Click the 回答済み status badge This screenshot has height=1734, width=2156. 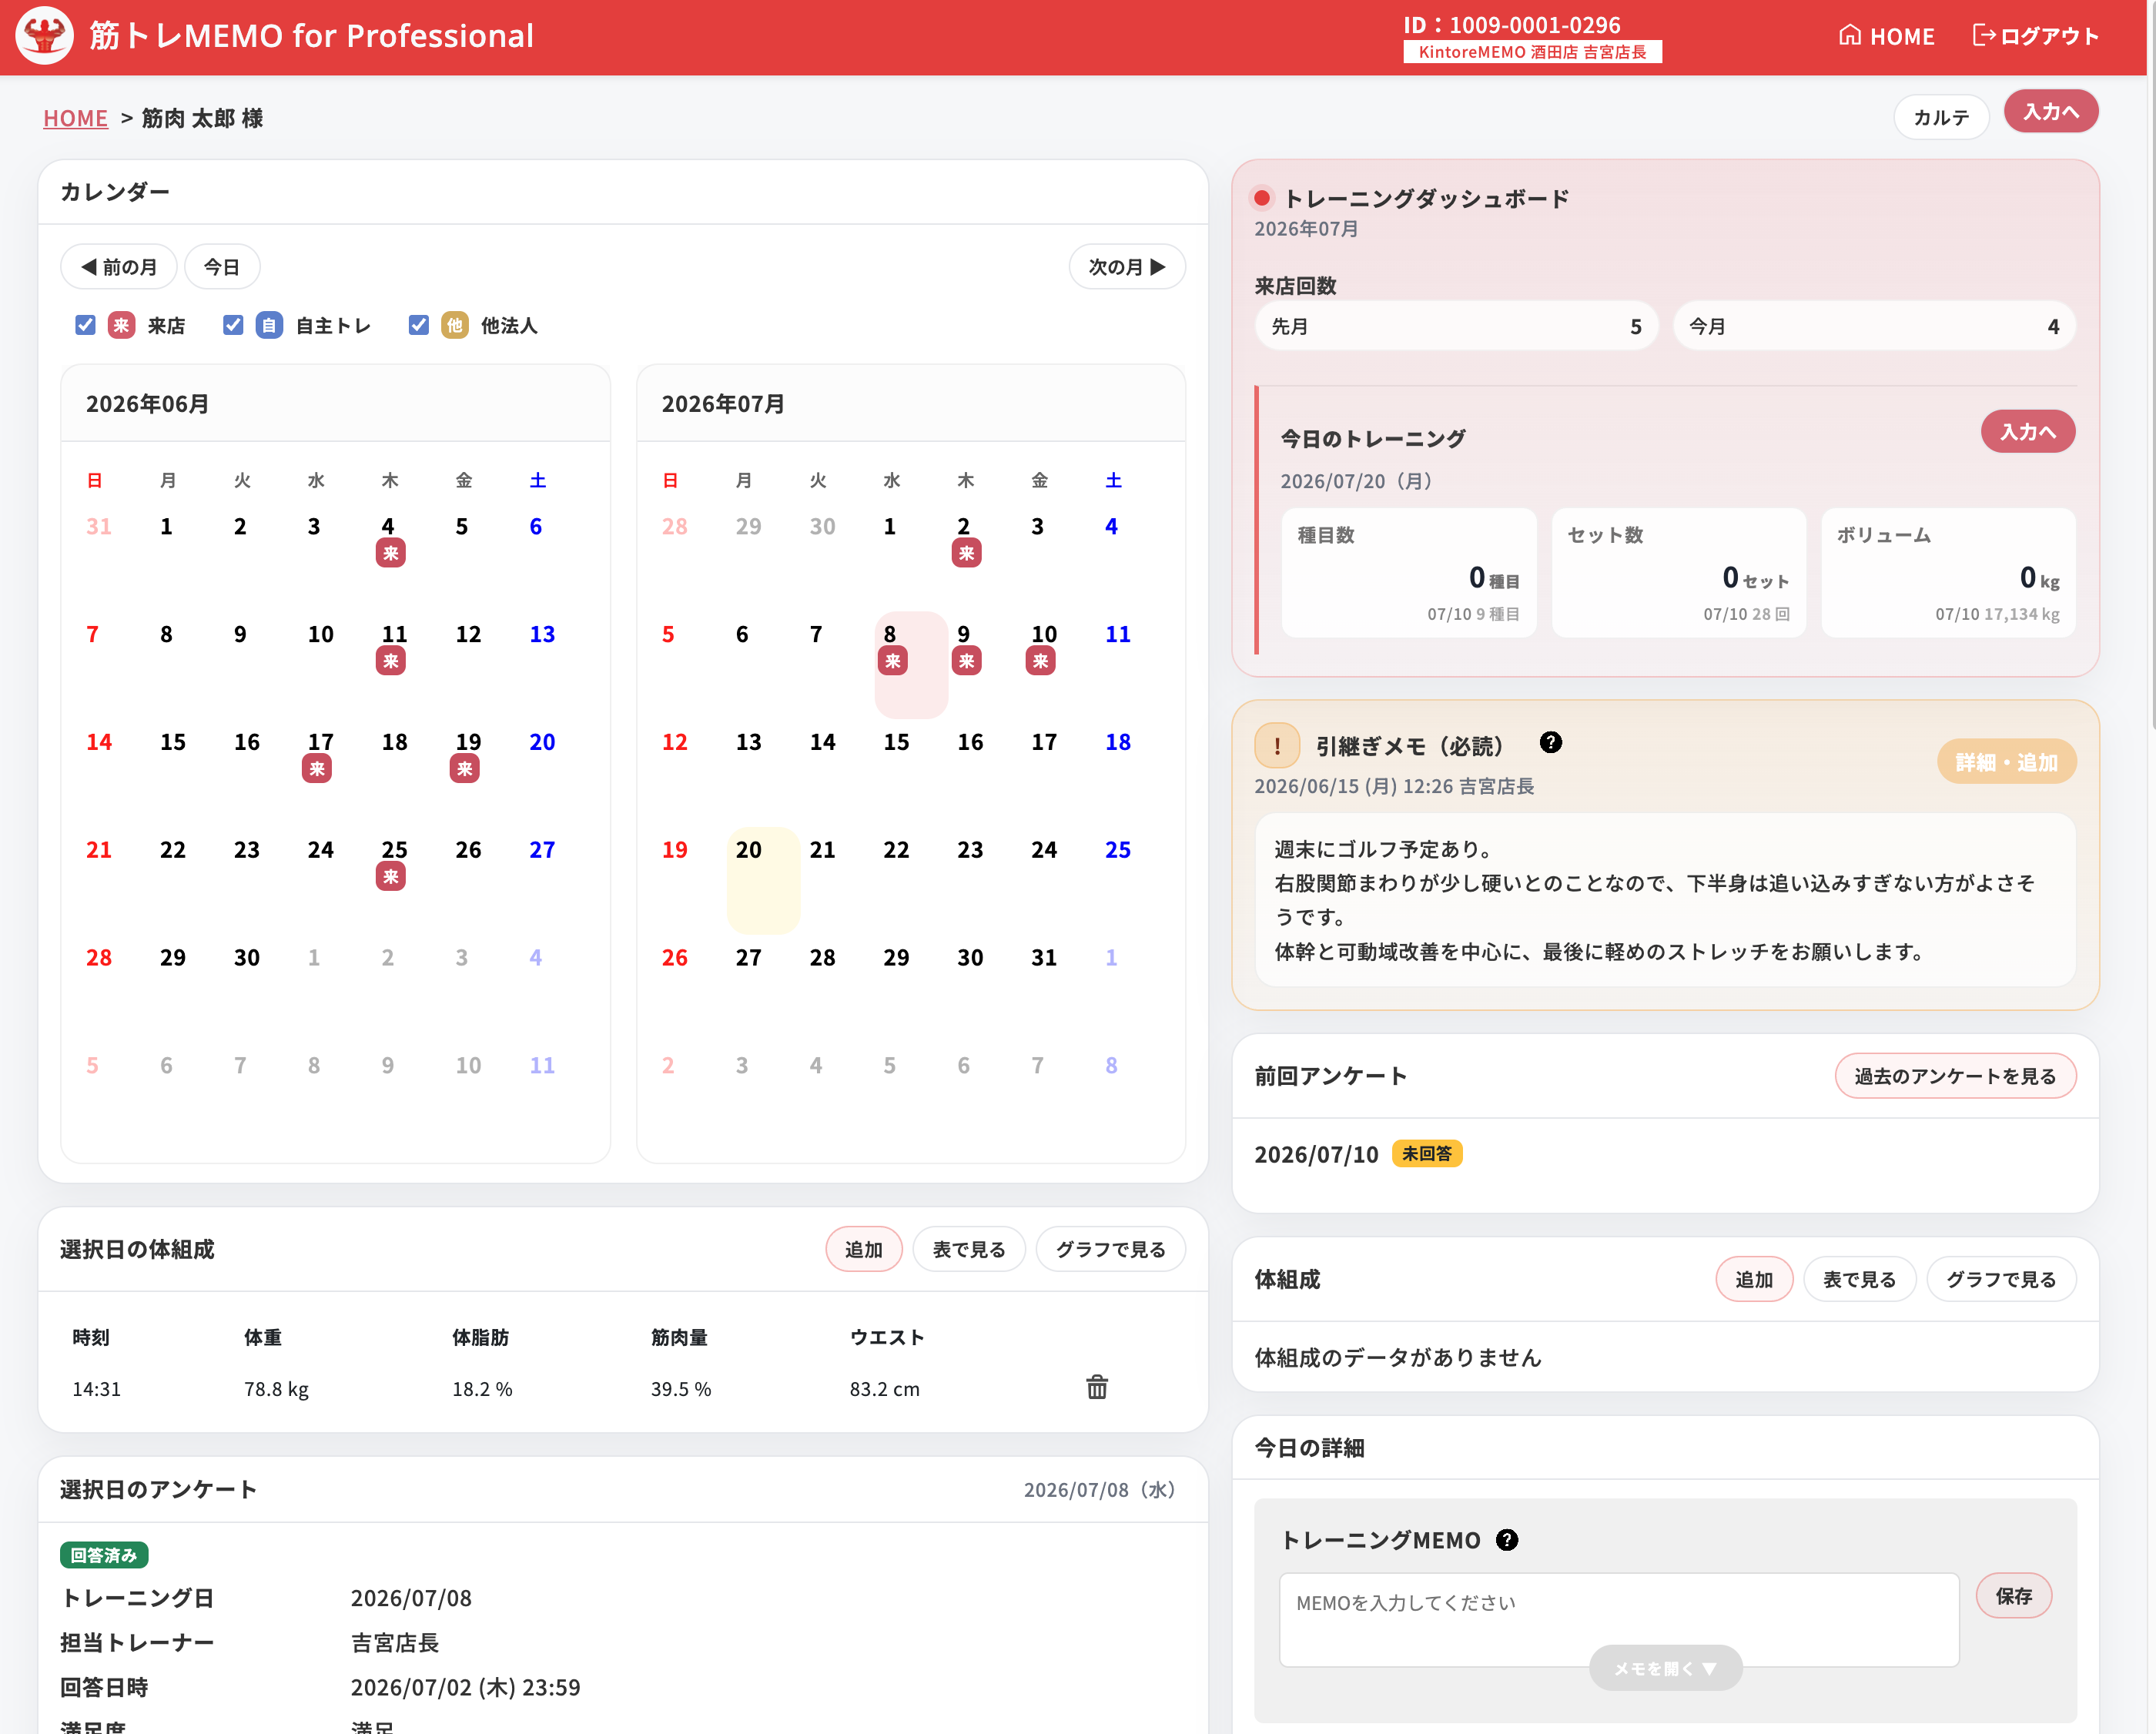click(x=104, y=1555)
